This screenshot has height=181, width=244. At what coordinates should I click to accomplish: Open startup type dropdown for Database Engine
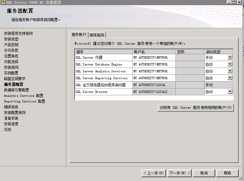coord(230,64)
